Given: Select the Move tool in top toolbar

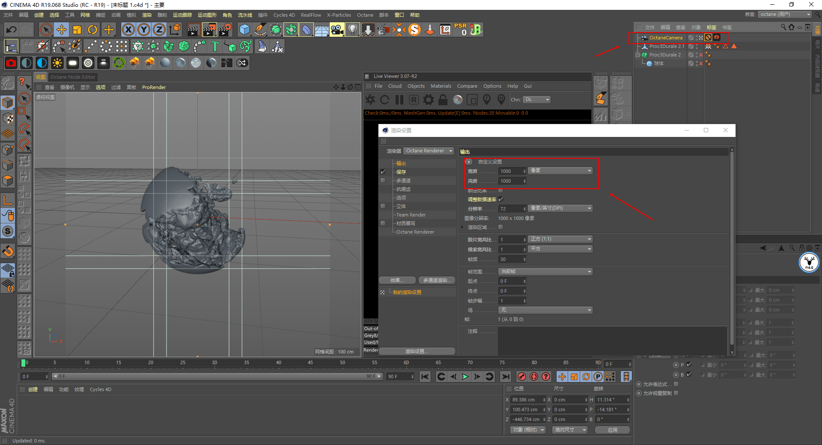Looking at the screenshot, I should coord(62,30).
